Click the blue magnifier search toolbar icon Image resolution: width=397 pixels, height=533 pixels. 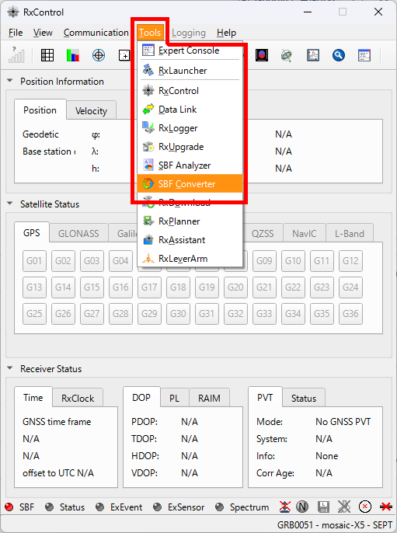[339, 55]
